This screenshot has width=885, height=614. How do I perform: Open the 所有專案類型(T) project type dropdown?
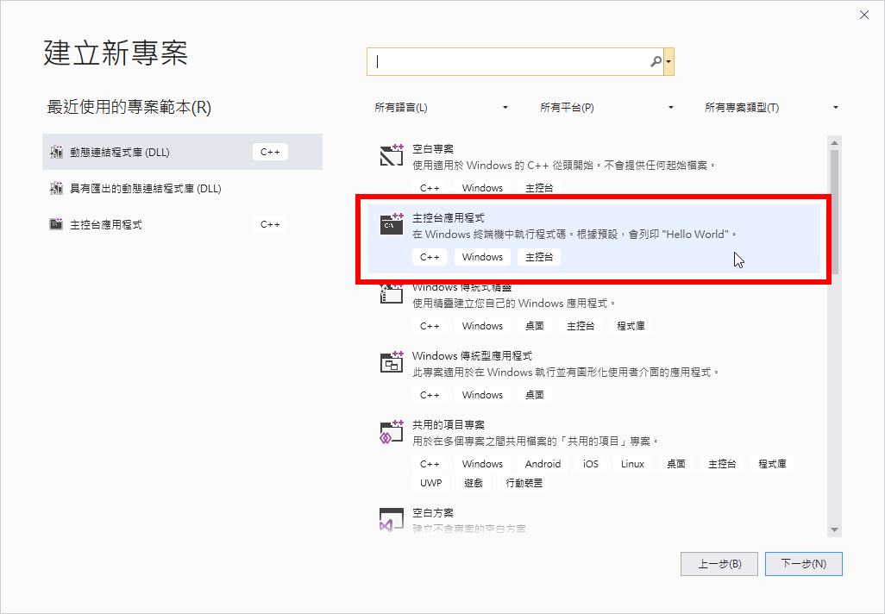pyautogui.click(x=771, y=107)
